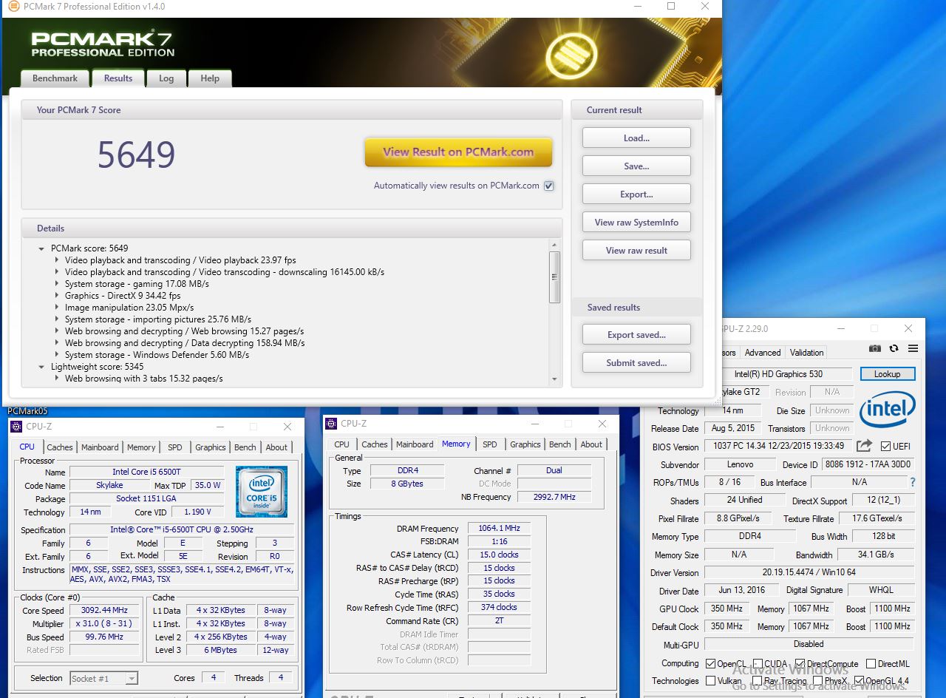This screenshot has height=698, width=946.
Task: Click the CPU-Z memory window title icon
Action: pos(331,424)
